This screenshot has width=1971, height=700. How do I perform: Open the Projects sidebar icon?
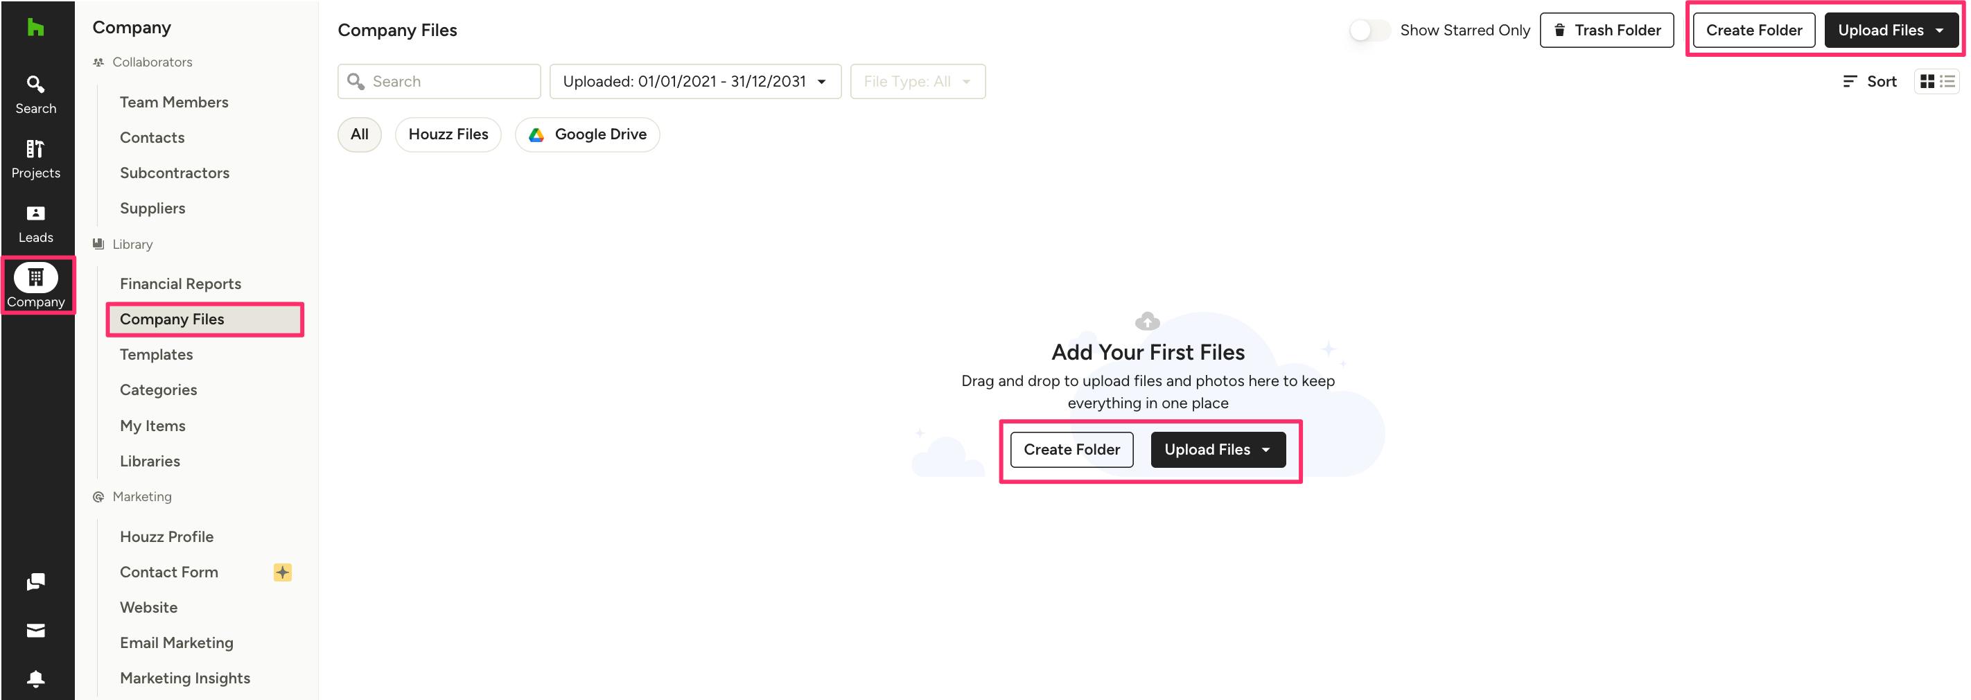[x=35, y=159]
